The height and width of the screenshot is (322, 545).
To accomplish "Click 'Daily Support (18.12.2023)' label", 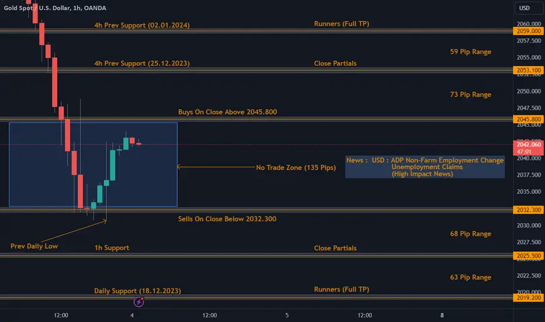I will pyautogui.click(x=137, y=290).
